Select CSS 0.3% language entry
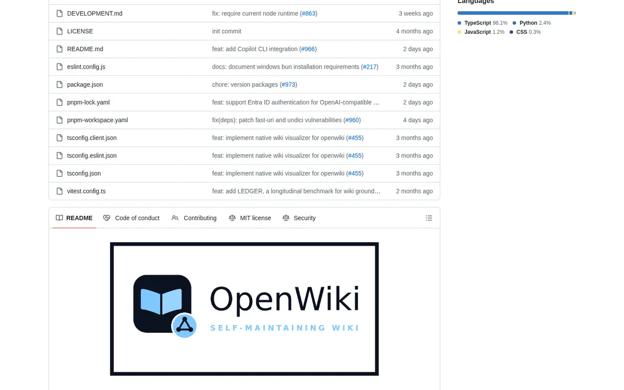Viewport: 624px width, 390px height. 525,32
